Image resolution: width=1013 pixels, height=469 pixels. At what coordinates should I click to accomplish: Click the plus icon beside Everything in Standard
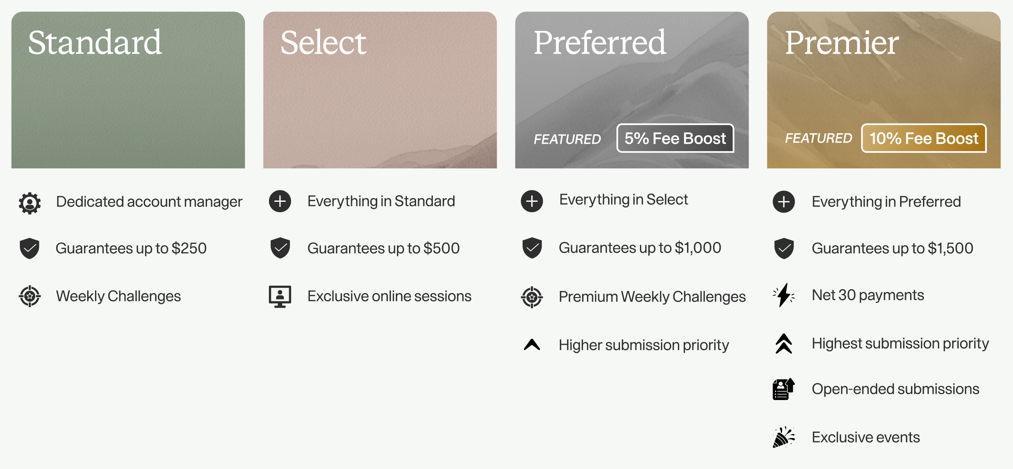(280, 201)
